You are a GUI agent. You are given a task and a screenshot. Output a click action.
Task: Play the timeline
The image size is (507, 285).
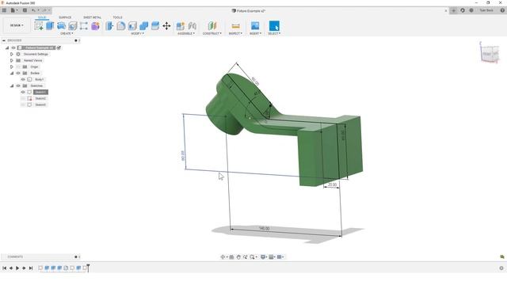point(17,268)
